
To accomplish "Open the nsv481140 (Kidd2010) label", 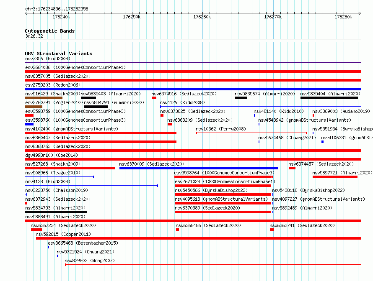I will 279,111.
